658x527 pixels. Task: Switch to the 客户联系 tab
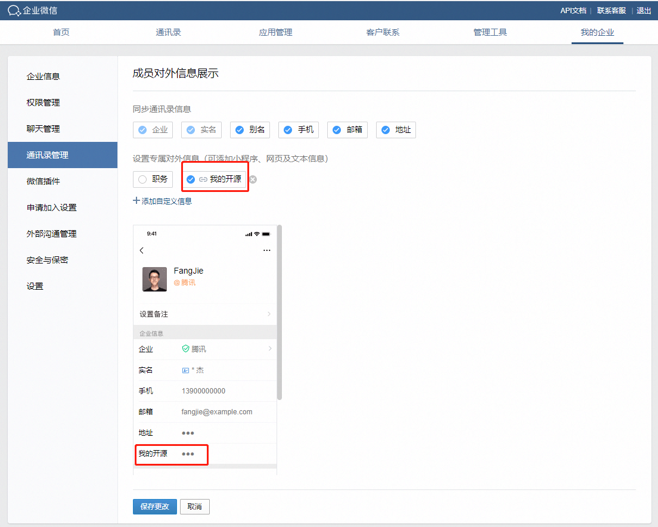383,32
